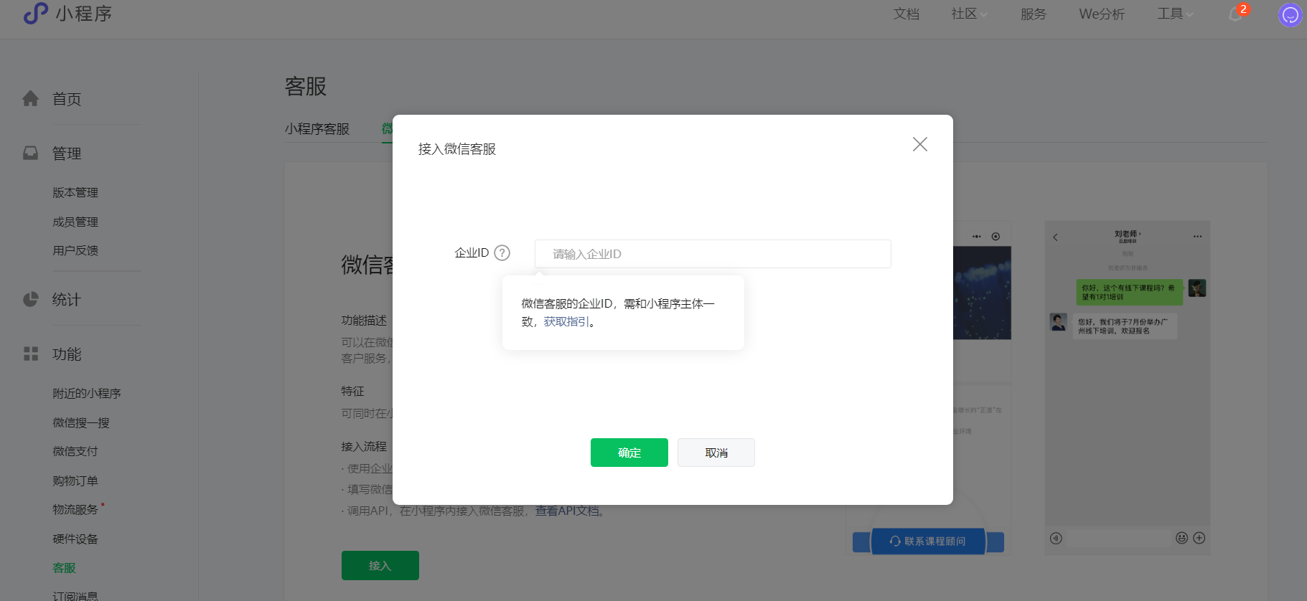This screenshot has width=1307, height=601.
Task: Click the 刘老师 contact name in chat preview
Action: (1127, 234)
